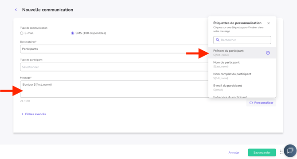Click the Personnaliser button
Image resolution: width=297 pixels, height=159 pixels.
[261, 103]
